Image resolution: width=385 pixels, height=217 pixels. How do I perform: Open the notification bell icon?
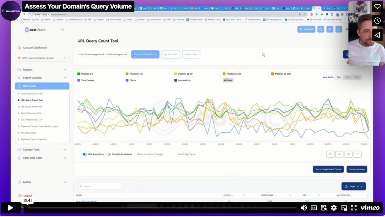pyautogui.click(x=339, y=29)
